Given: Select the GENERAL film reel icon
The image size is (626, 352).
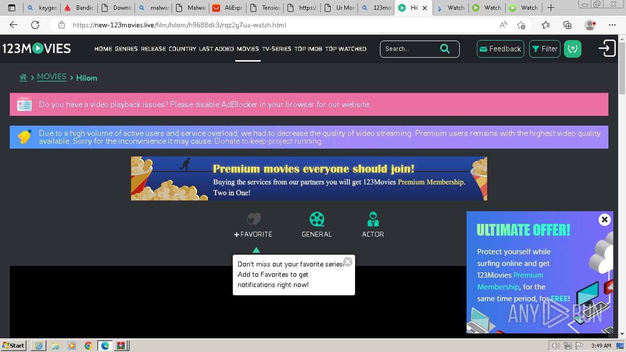Looking at the screenshot, I should tap(317, 219).
